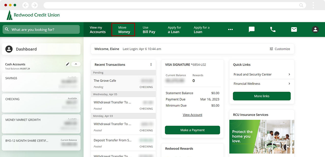The image size is (325, 157).
Task: Collapse the Cash Accounts section chevron
Action: pos(76,64)
